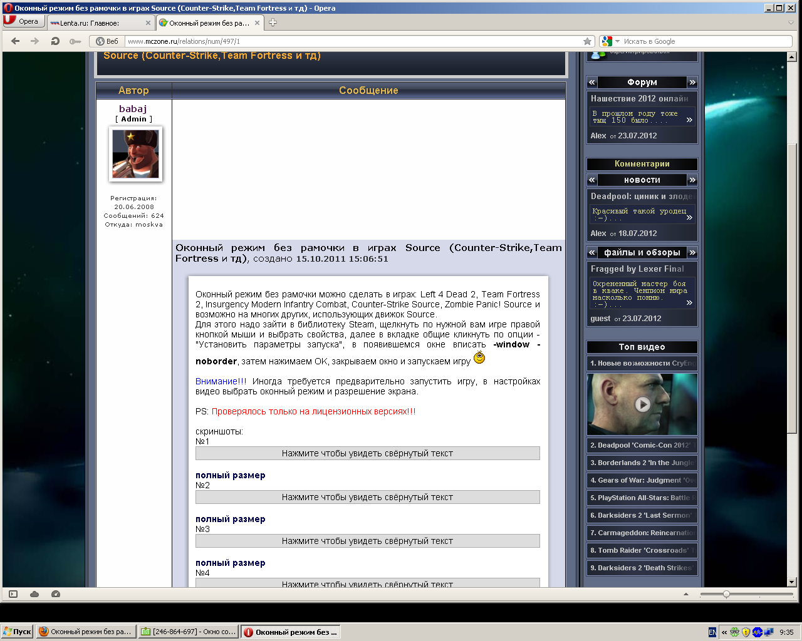Go forward to next page

pos(35,41)
